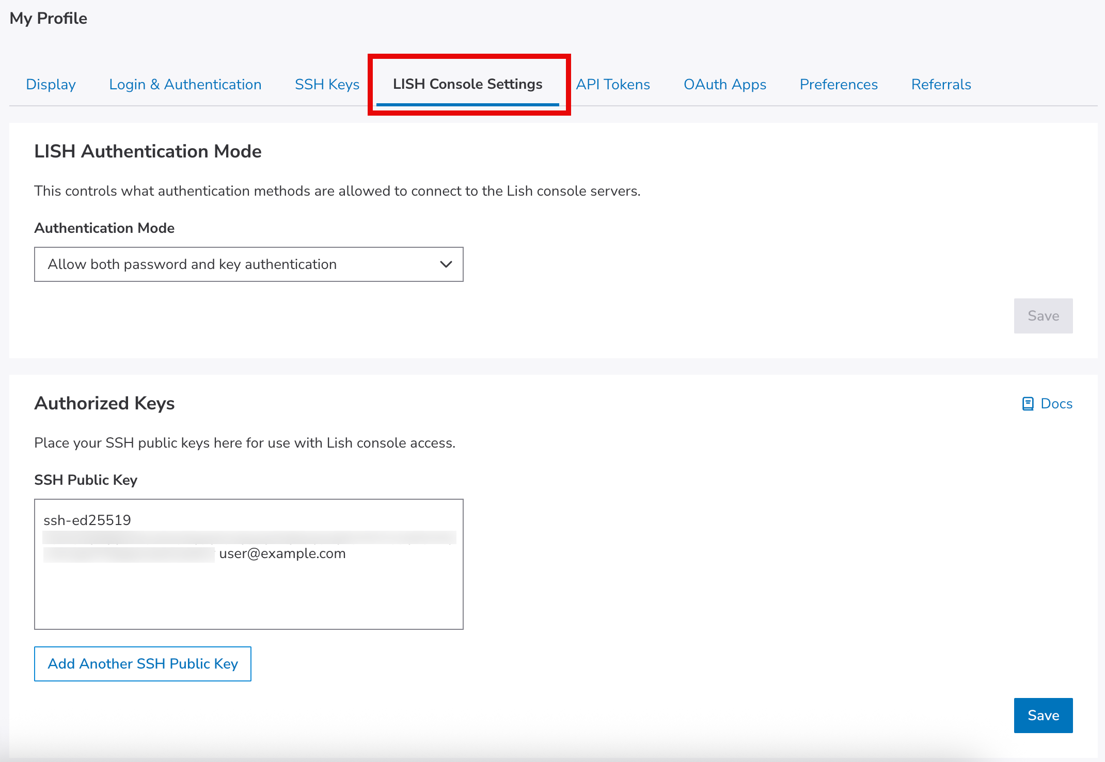The image size is (1105, 762).
Task: Click the user@example.com text in key field
Action: [282, 553]
